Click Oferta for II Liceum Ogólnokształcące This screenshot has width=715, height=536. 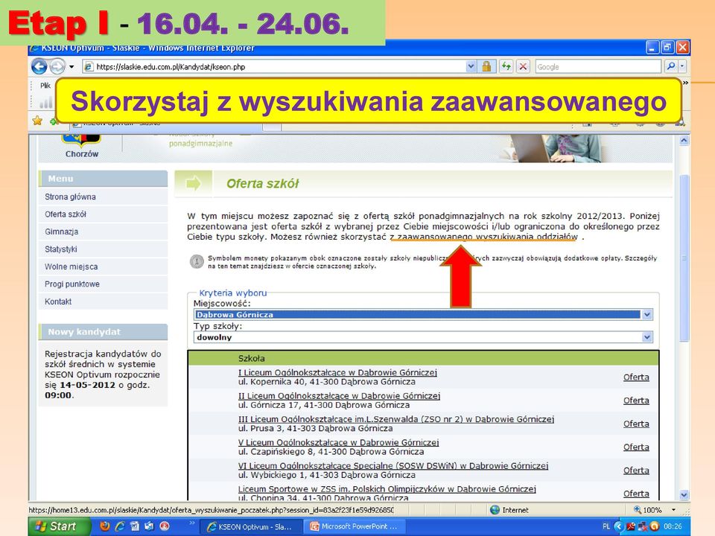(x=636, y=401)
